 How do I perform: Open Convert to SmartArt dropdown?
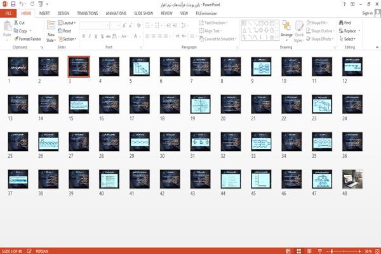tap(218, 39)
